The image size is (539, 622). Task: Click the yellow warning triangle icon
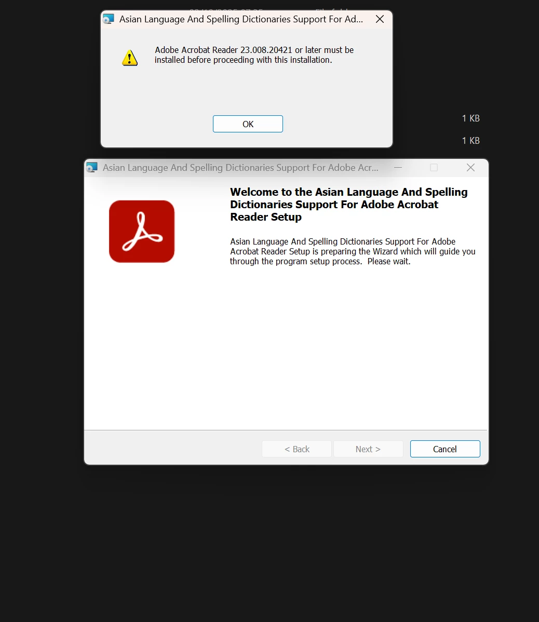tap(130, 58)
